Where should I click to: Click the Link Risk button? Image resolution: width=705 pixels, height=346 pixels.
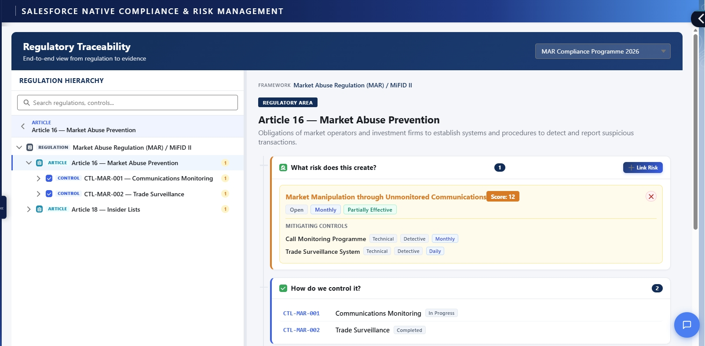(643, 168)
